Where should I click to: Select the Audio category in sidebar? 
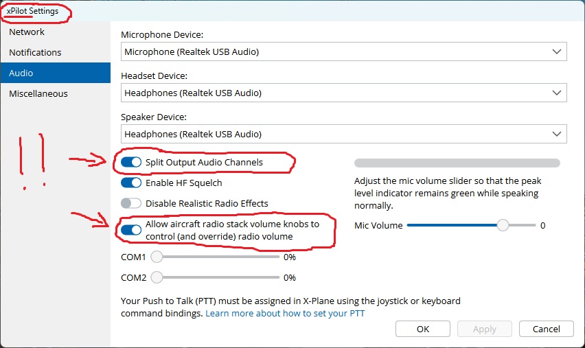tap(21, 73)
